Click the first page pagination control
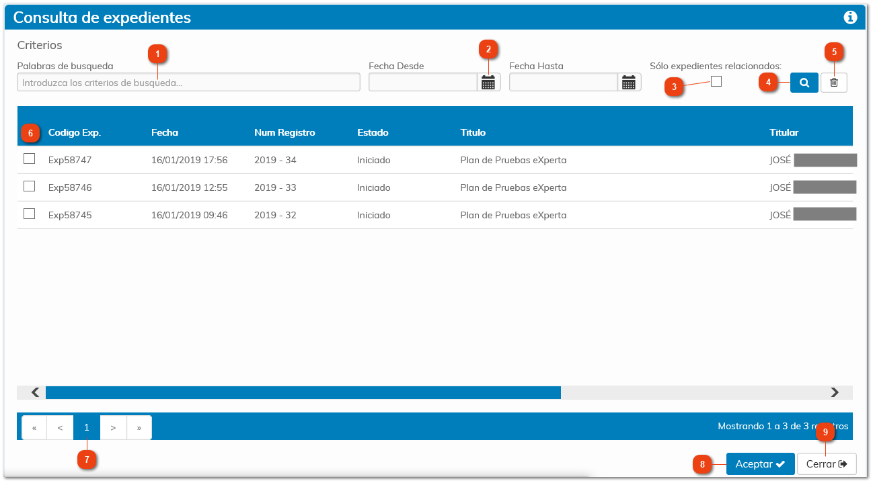This screenshot has height=483, width=873. click(x=86, y=427)
